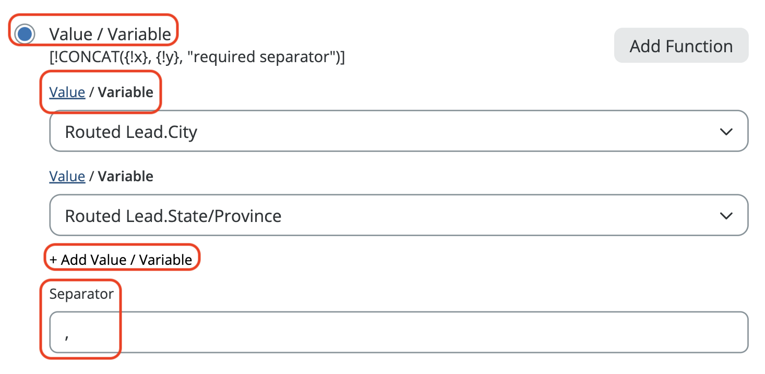Click the Value link above Routed Lead.City
Screen dimensions: 765x374
pos(67,92)
